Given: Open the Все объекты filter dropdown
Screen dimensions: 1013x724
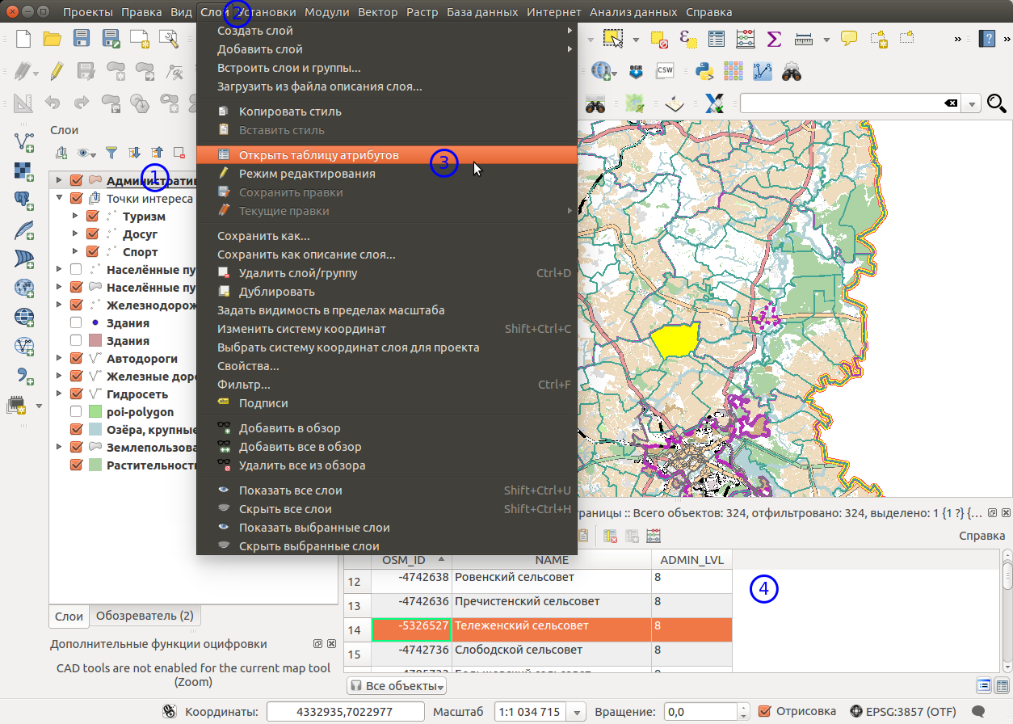Looking at the screenshot, I should [x=397, y=686].
